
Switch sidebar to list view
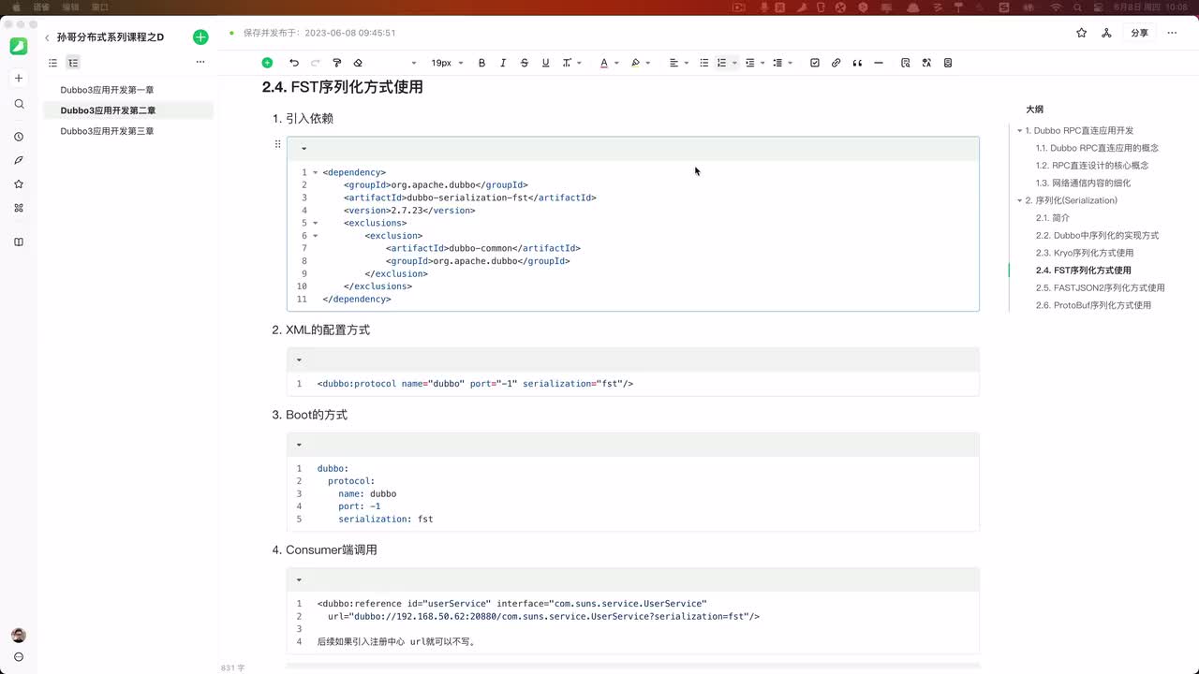pos(52,63)
